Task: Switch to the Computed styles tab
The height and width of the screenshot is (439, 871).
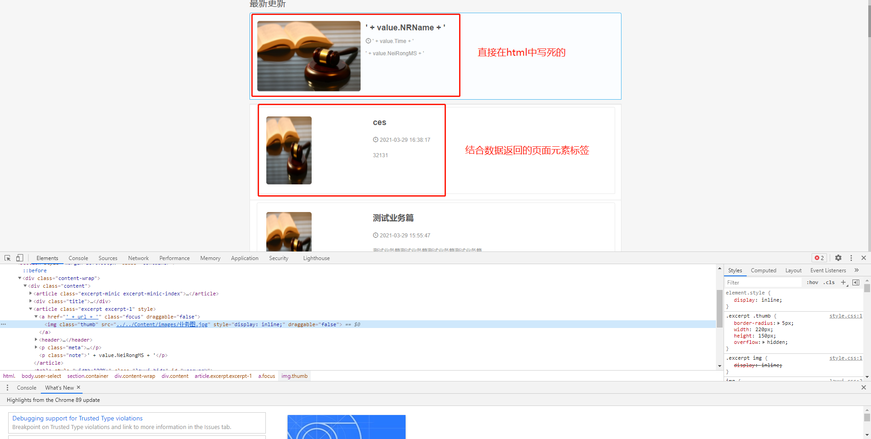Action: pyautogui.click(x=763, y=270)
